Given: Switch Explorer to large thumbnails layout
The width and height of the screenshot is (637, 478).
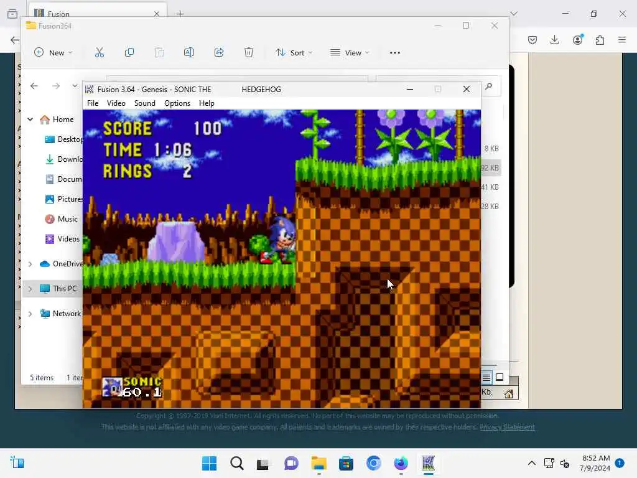Looking at the screenshot, I should (x=500, y=377).
